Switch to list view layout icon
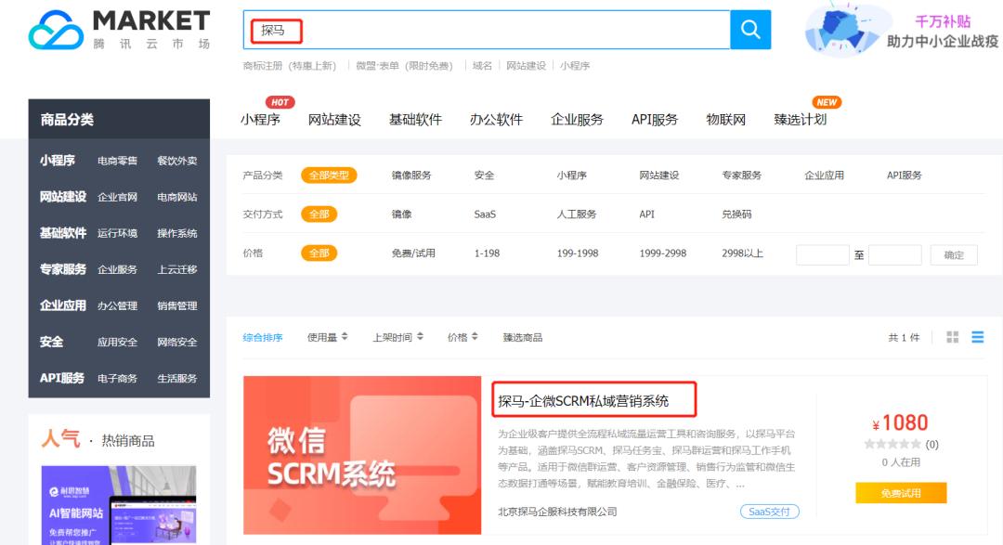The image size is (1003, 545). (977, 337)
